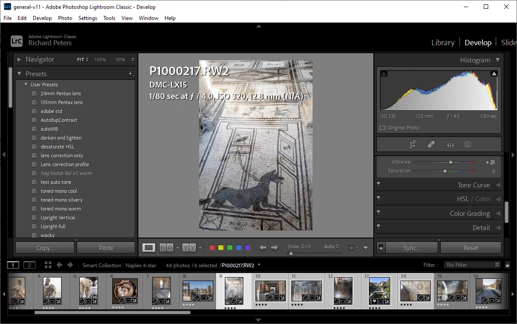Set the purple color label swatch
The image size is (517, 324).
247,248
